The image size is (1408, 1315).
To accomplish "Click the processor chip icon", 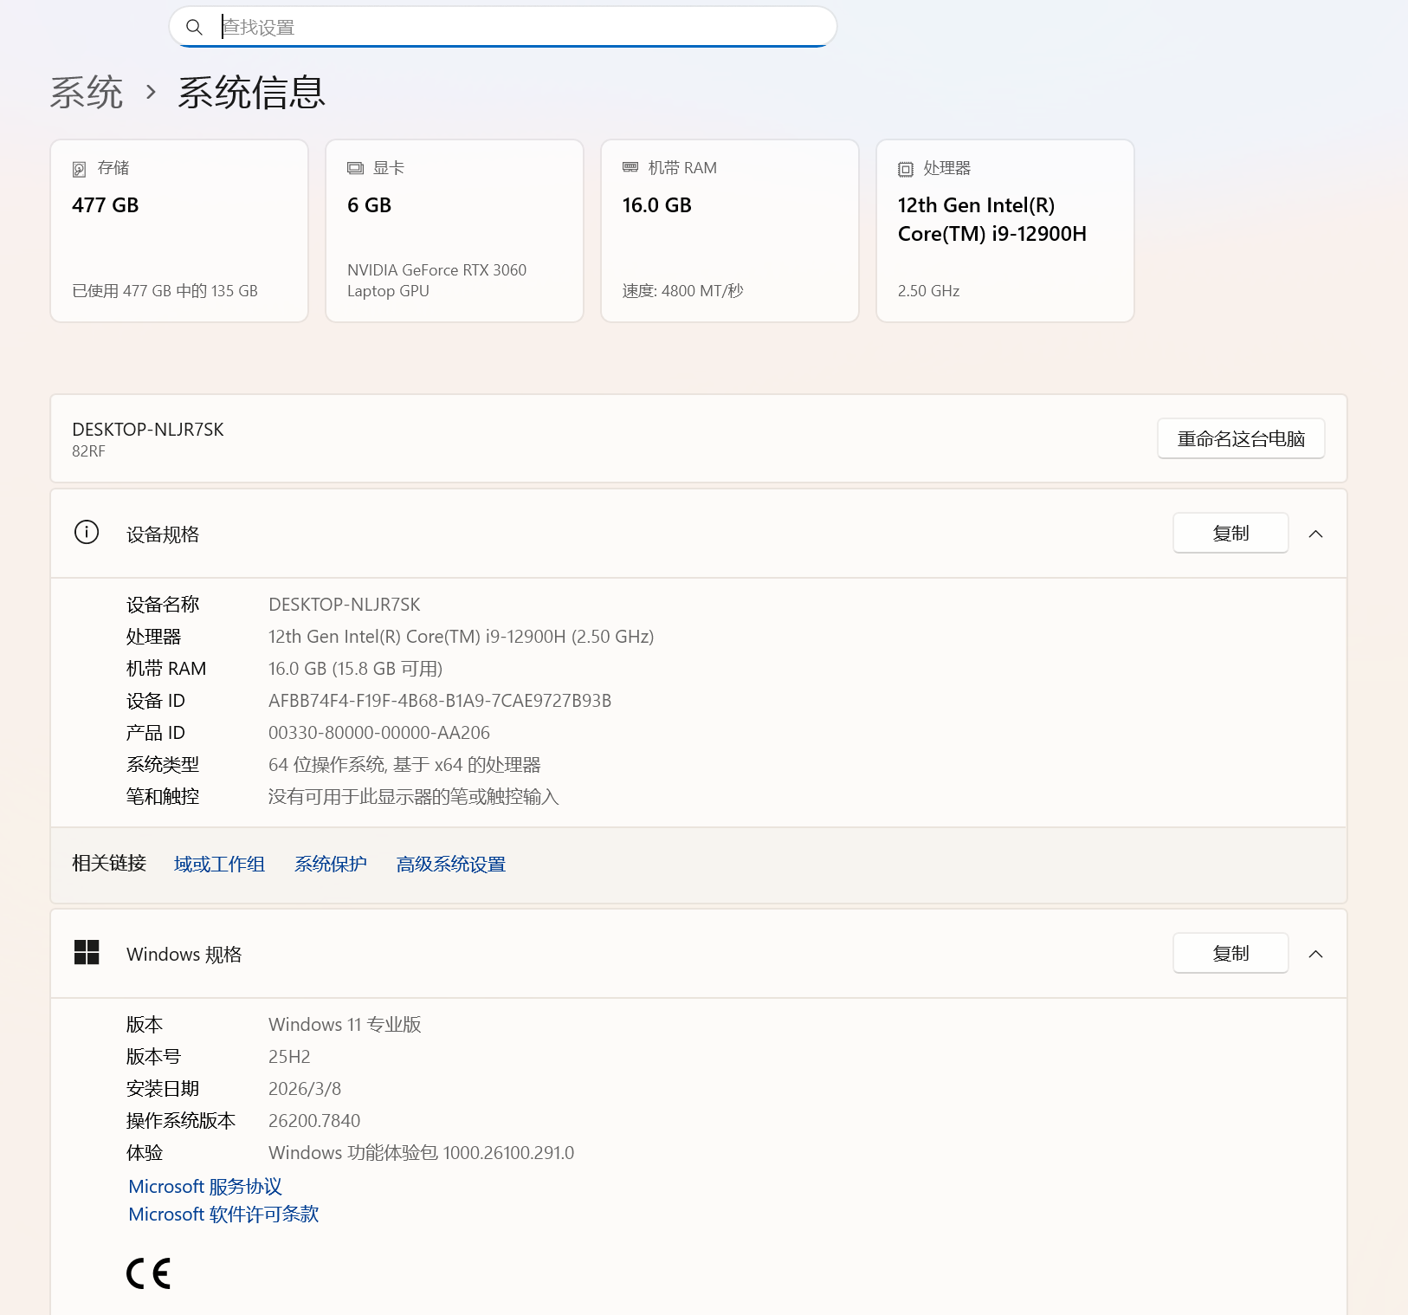I will pos(906,169).
